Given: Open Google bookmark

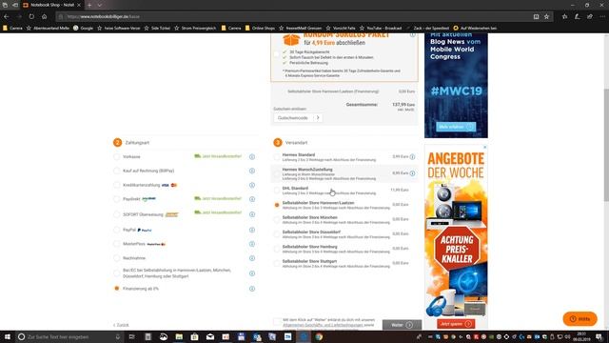Looking at the screenshot, I should pos(83,28).
